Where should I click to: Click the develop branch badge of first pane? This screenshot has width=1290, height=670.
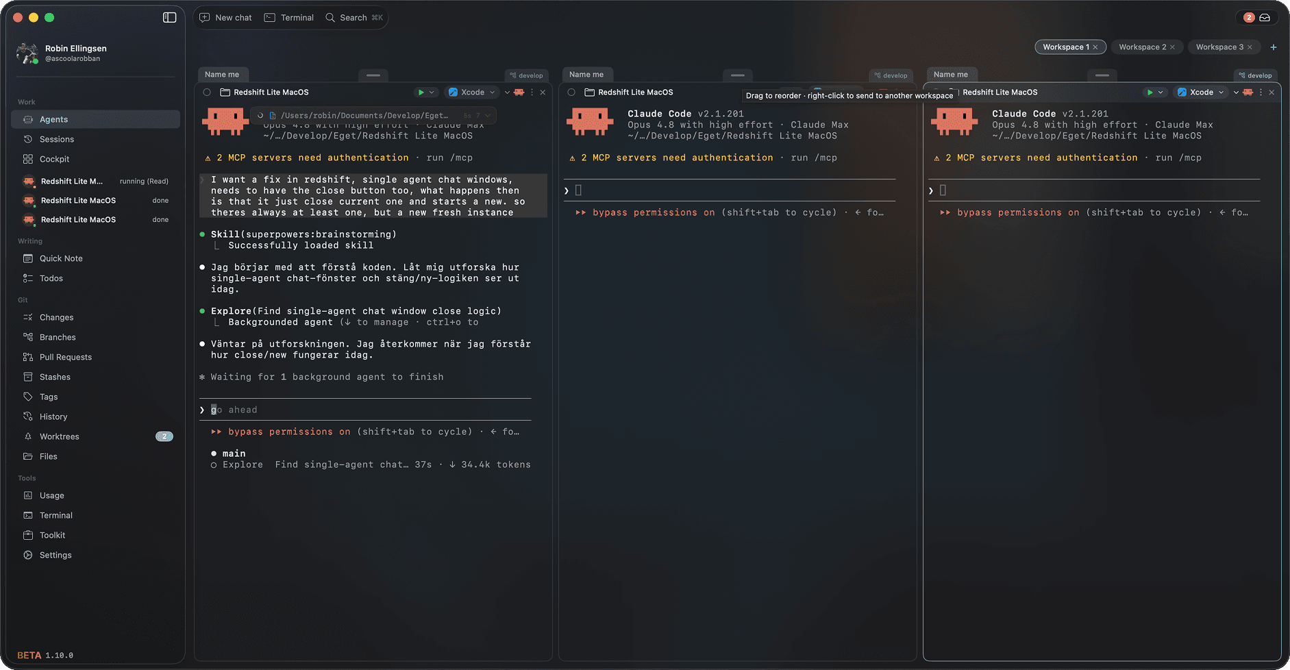tap(527, 75)
